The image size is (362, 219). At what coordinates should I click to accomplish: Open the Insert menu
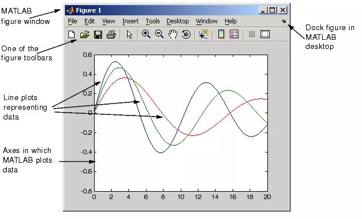point(130,21)
